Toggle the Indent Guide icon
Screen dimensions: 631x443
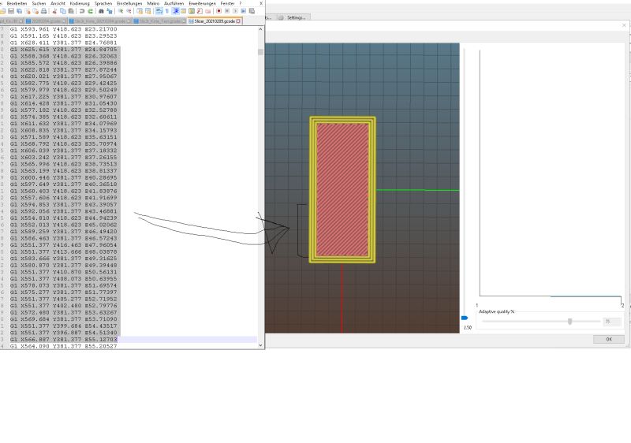pyautogui.click(x=175, y=11)
